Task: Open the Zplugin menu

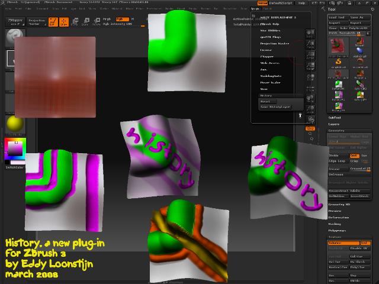Action: click(x=255, y=9)
